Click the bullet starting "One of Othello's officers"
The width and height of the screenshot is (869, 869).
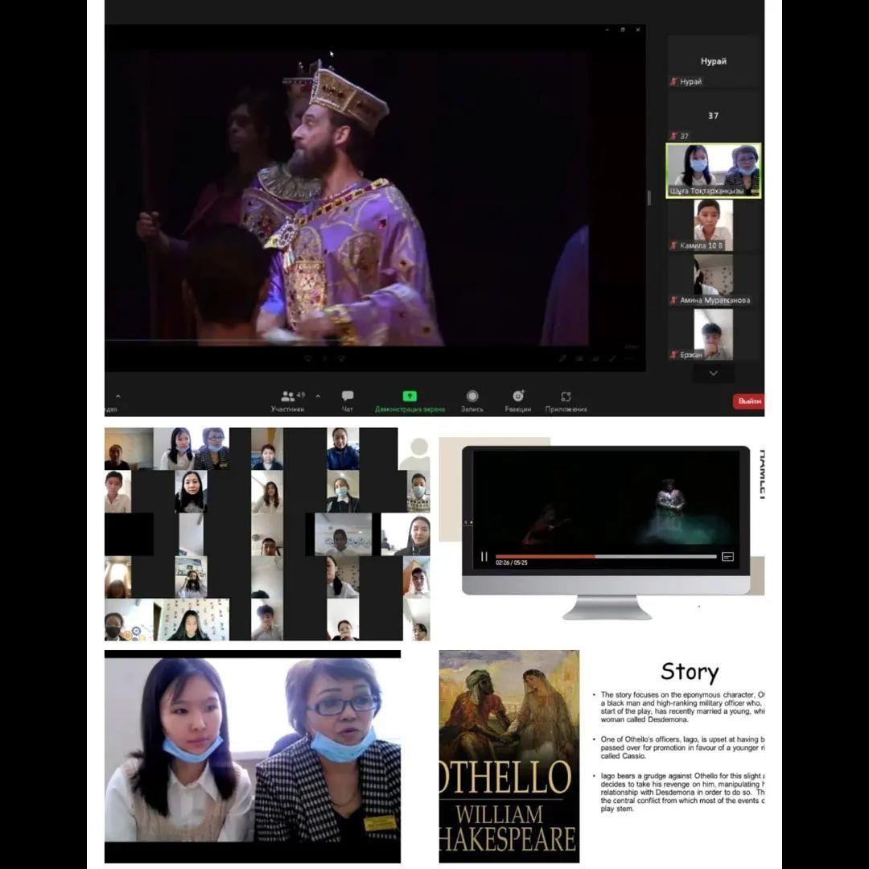point(681,748)
